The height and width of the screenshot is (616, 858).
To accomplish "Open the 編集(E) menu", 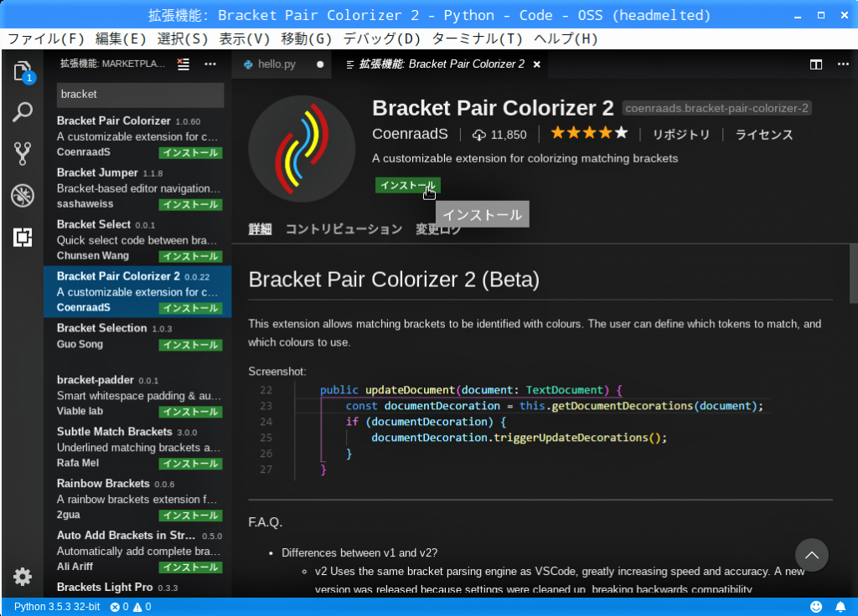I will point(121,38).
